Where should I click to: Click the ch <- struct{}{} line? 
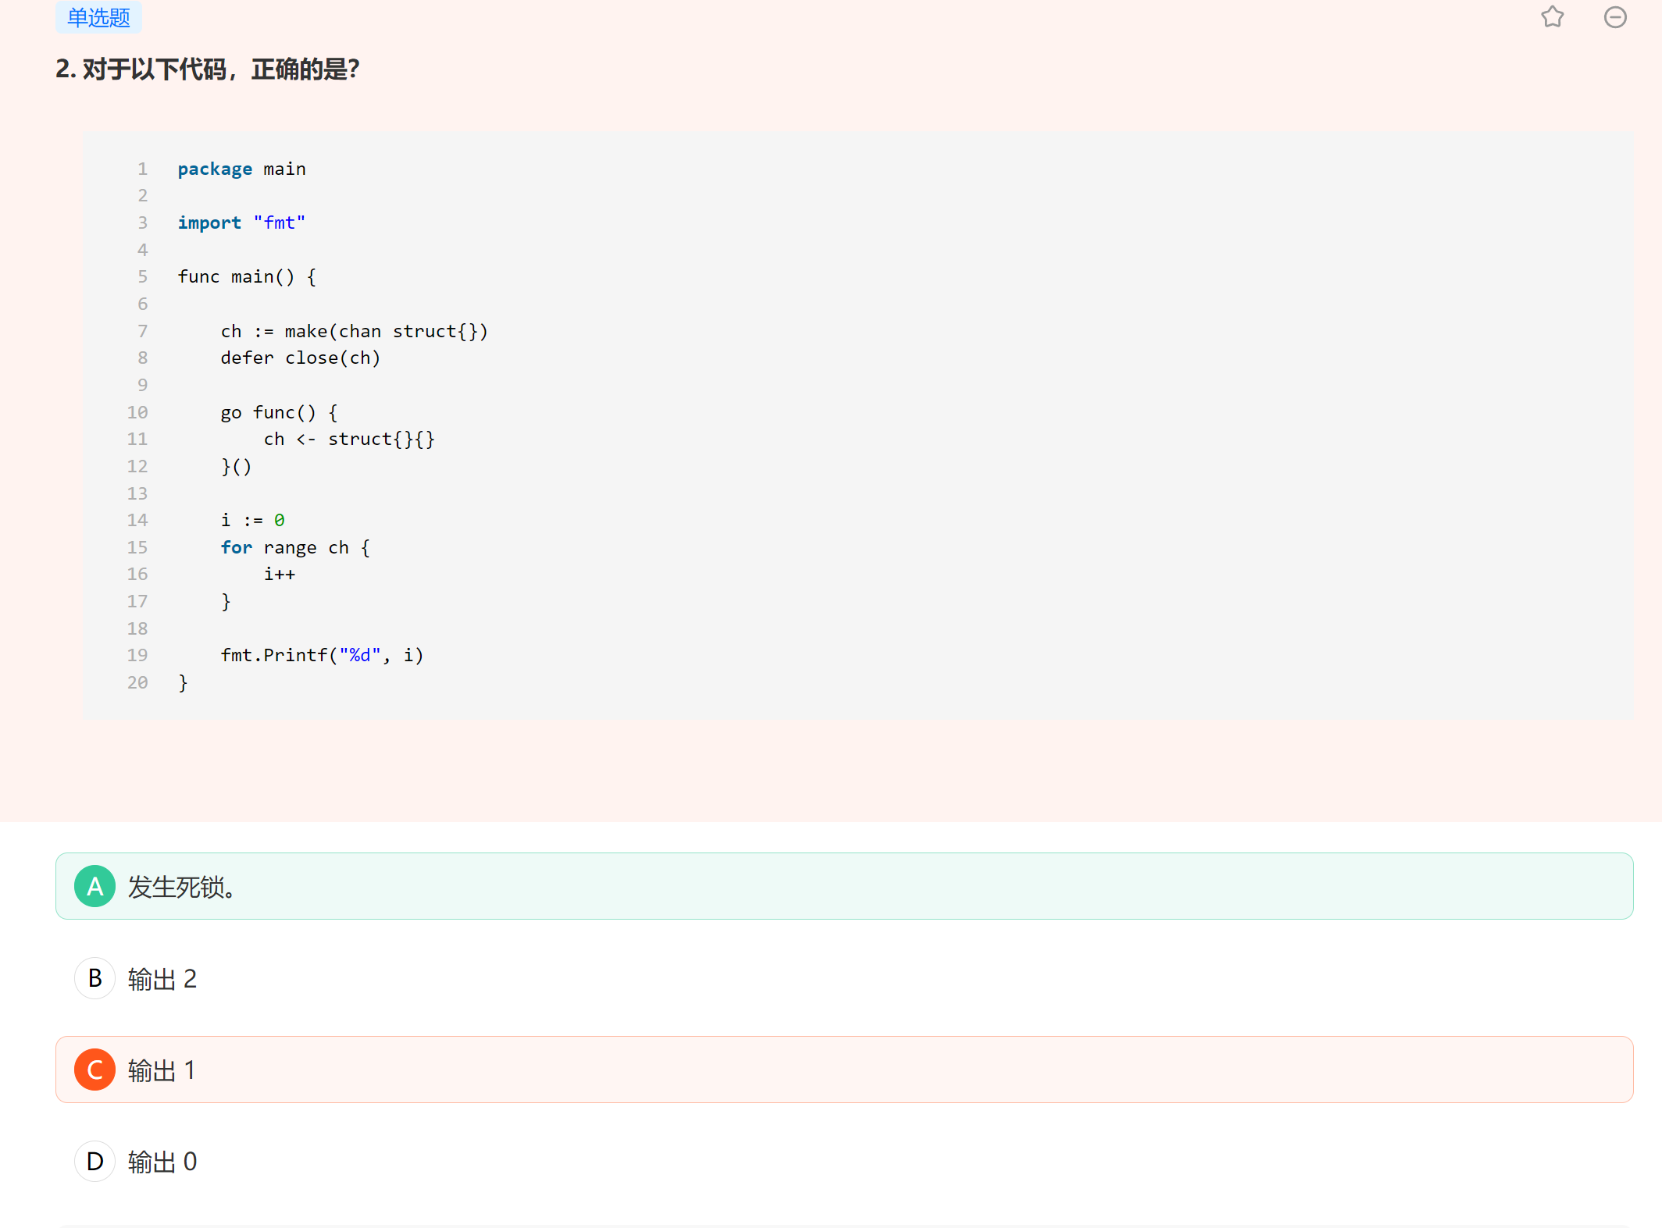pos(349,440)
